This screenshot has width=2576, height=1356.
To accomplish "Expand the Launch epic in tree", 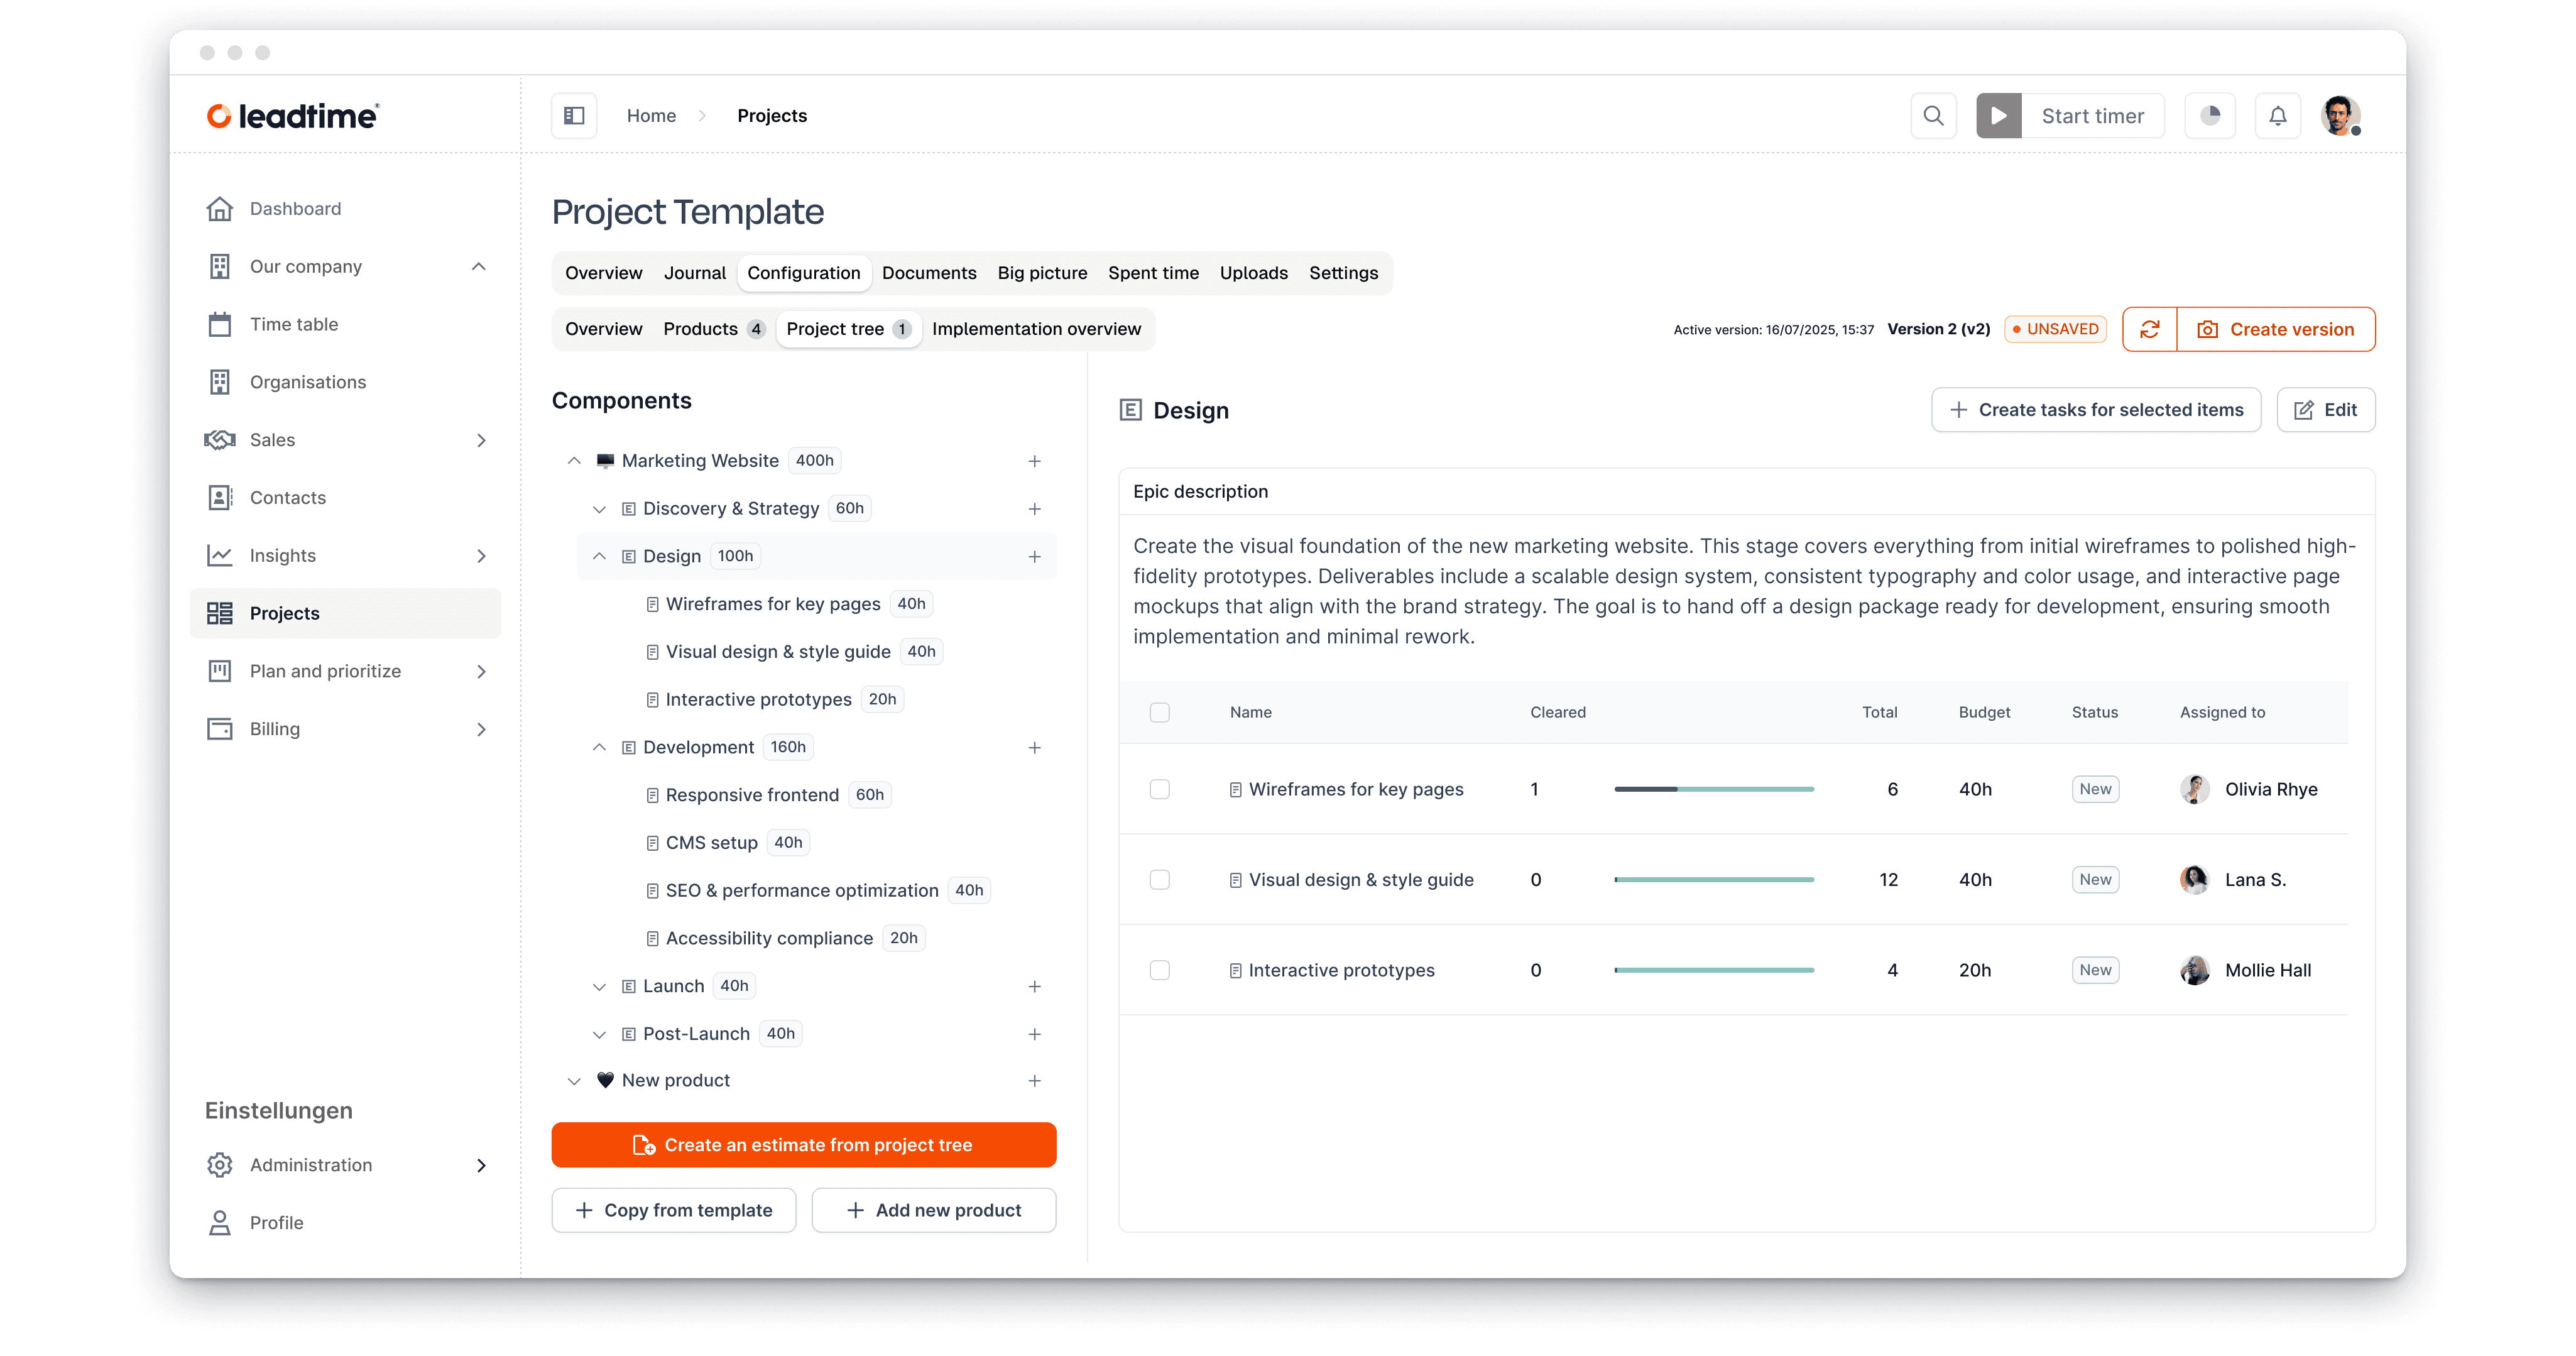I will [x=599, y=986].
